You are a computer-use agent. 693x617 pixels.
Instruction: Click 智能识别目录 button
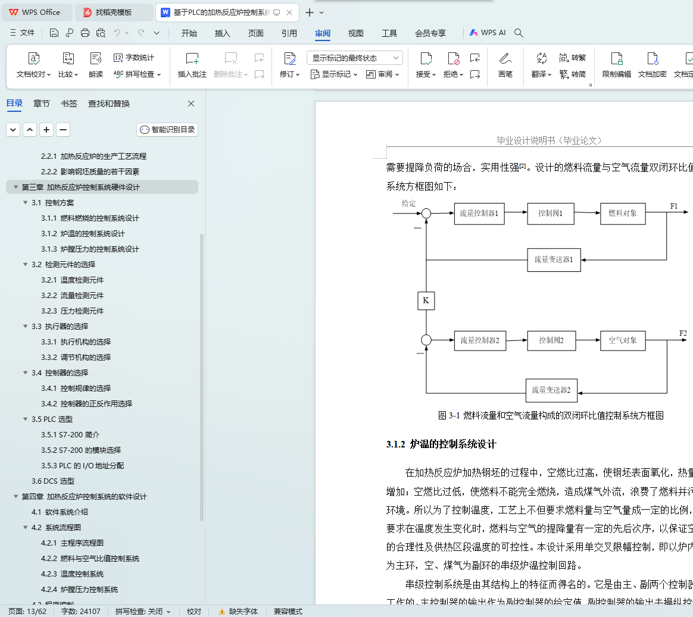click(167, 129)
